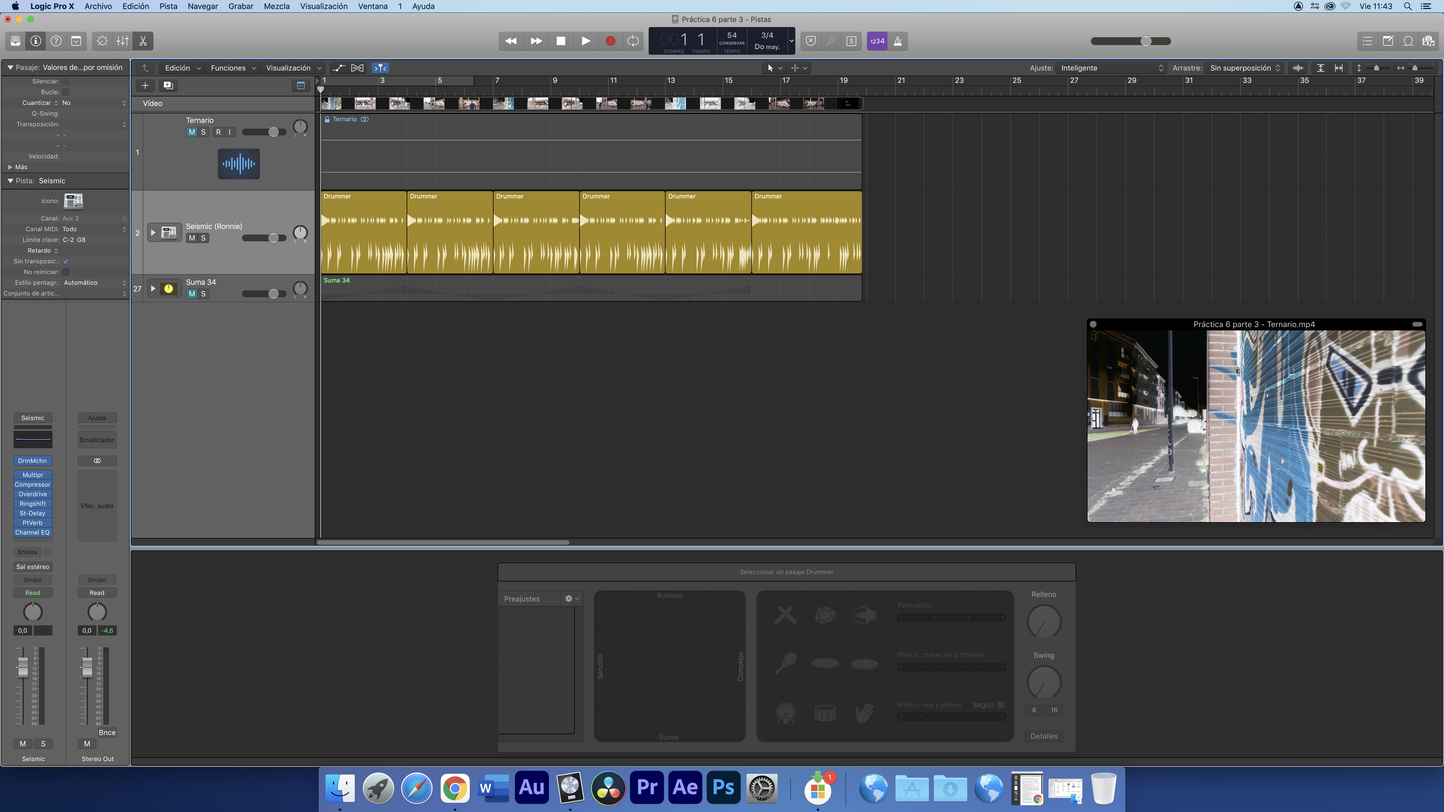
Task: Toggle the Cycle mode button
Action: pyautogui.click(x=633, y=41)
